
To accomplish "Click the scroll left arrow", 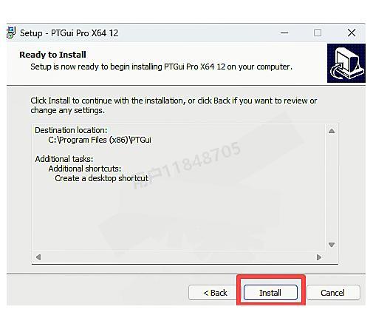I will pyautogui.click(x=38, y=257).
